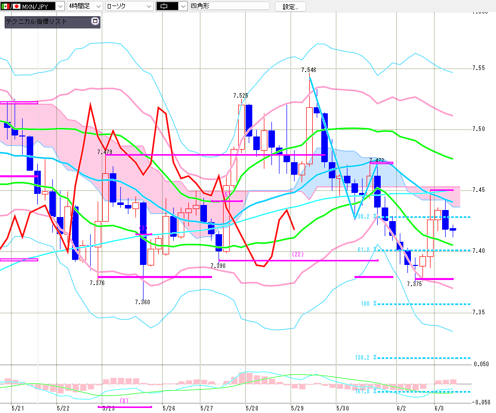Click the 6/2 date label
The height and width of the screenshot is (413, 496).
[x=401, y=408]
